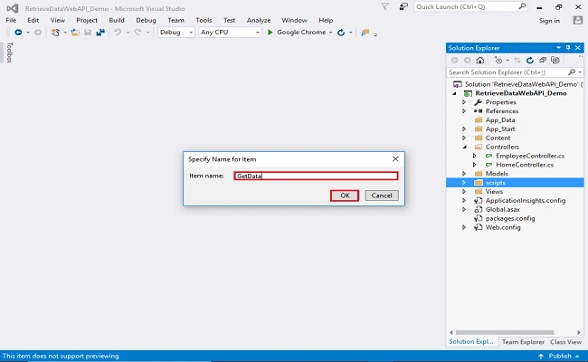Click the Redo arrow icon
This screenshot has width=588, height=362.
(138, 33)
